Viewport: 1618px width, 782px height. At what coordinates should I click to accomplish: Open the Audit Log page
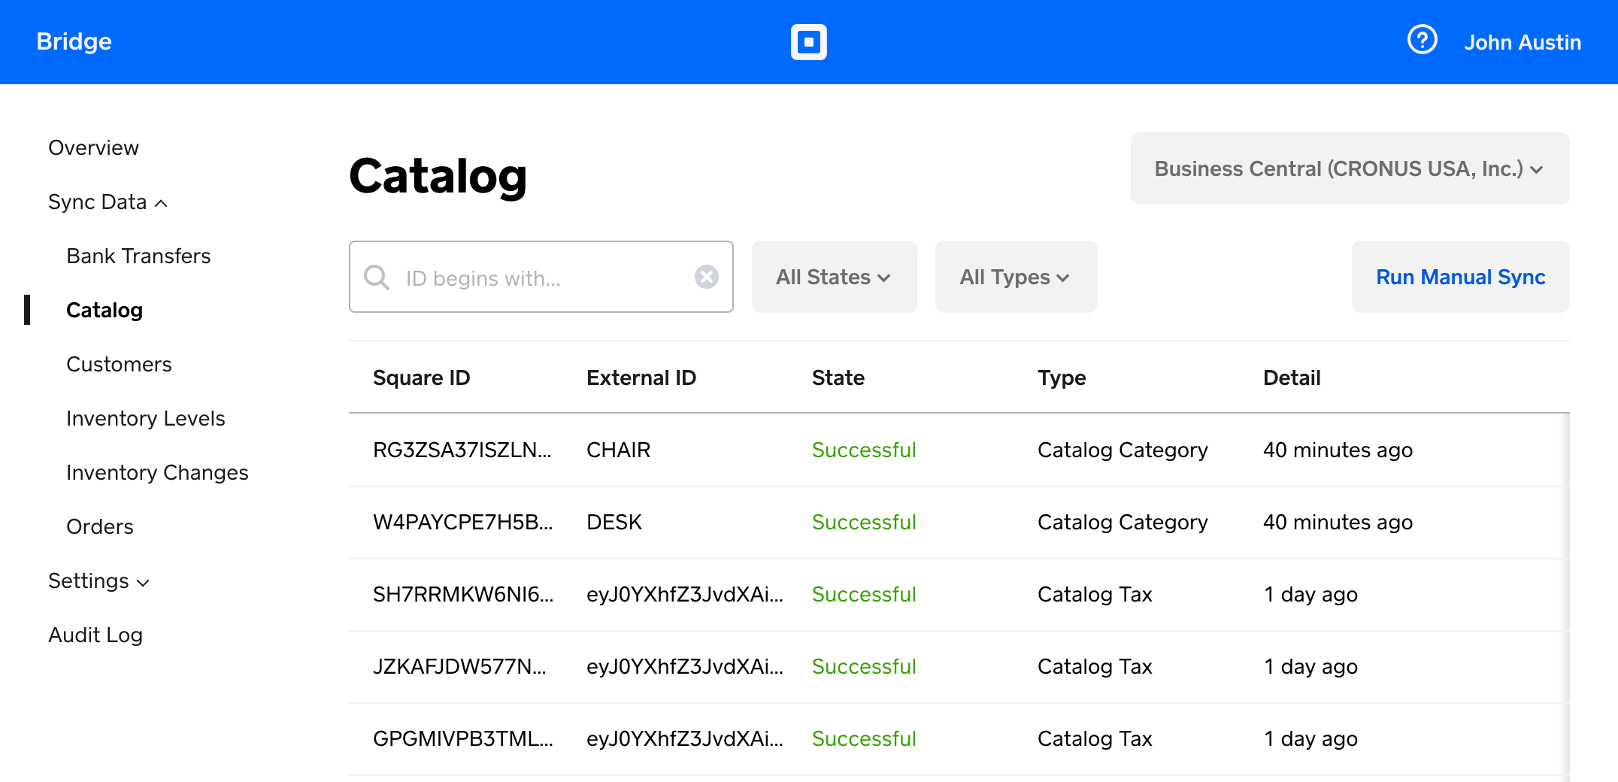coord(95,635)
